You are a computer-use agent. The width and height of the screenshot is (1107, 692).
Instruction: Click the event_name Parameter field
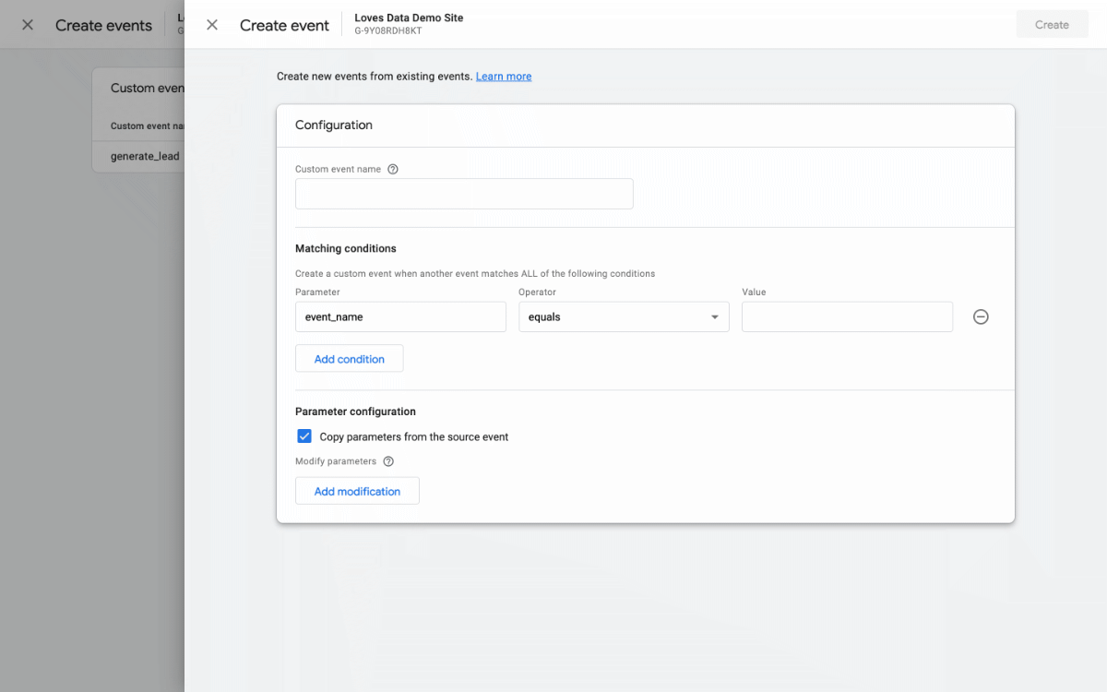coord(400,316)
